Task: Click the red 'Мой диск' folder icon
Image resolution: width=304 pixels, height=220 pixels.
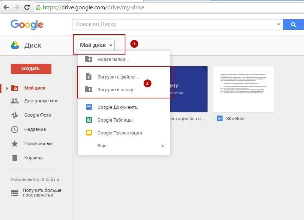Action: click(x=15, y=88)
